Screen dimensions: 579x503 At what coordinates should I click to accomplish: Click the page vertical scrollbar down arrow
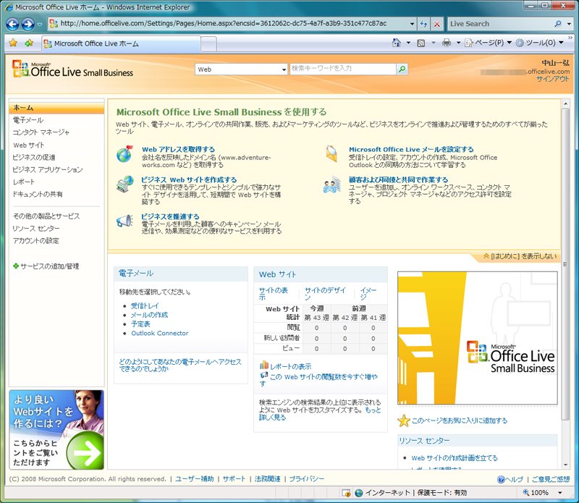(565, 465)
